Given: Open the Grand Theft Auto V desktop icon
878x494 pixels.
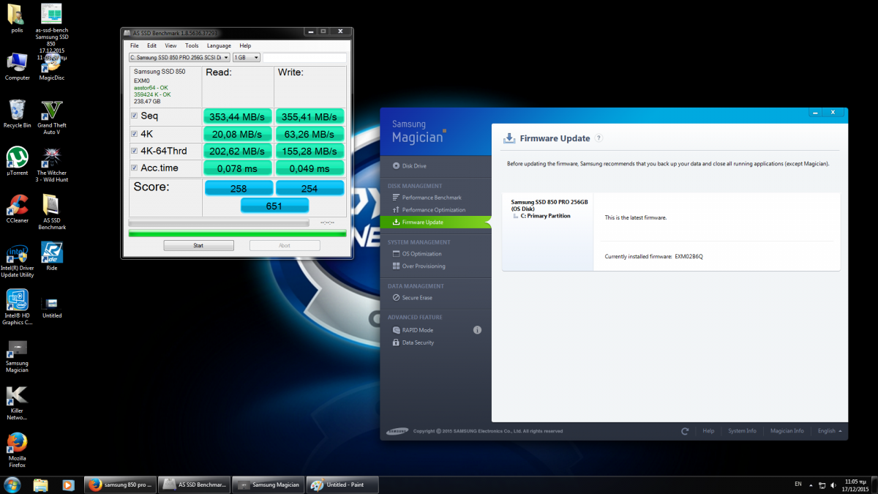Looking at the screenshot, I should [52, 117].
